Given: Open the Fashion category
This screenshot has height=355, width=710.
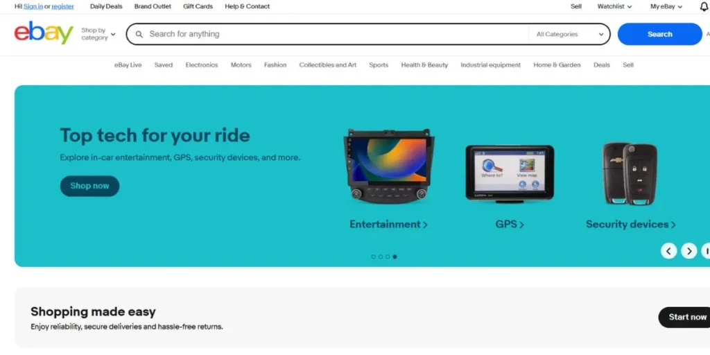Looking at the screenshot, I should tap(275, 65).
